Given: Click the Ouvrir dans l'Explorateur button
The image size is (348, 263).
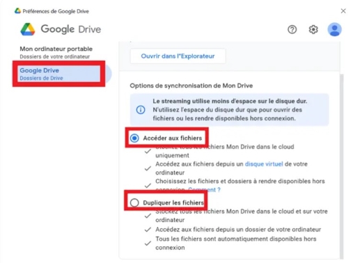Looking at the screenshot, I should [x=178, y=56].
